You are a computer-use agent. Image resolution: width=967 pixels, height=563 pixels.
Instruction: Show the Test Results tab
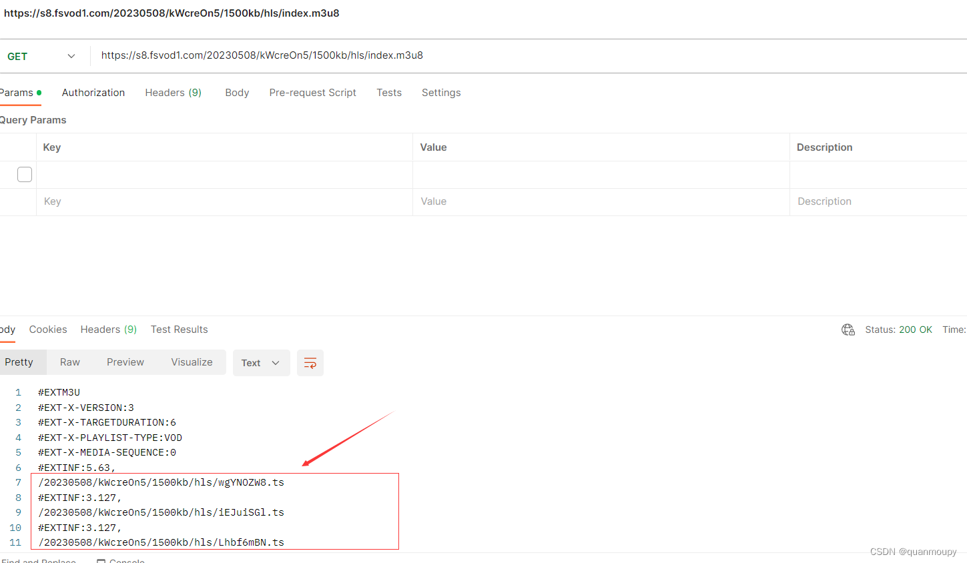(x=180, y=330)
